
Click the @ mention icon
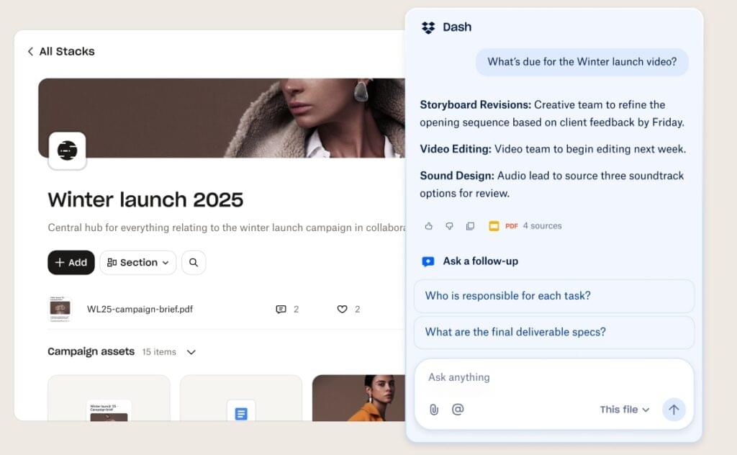point(458,410)
